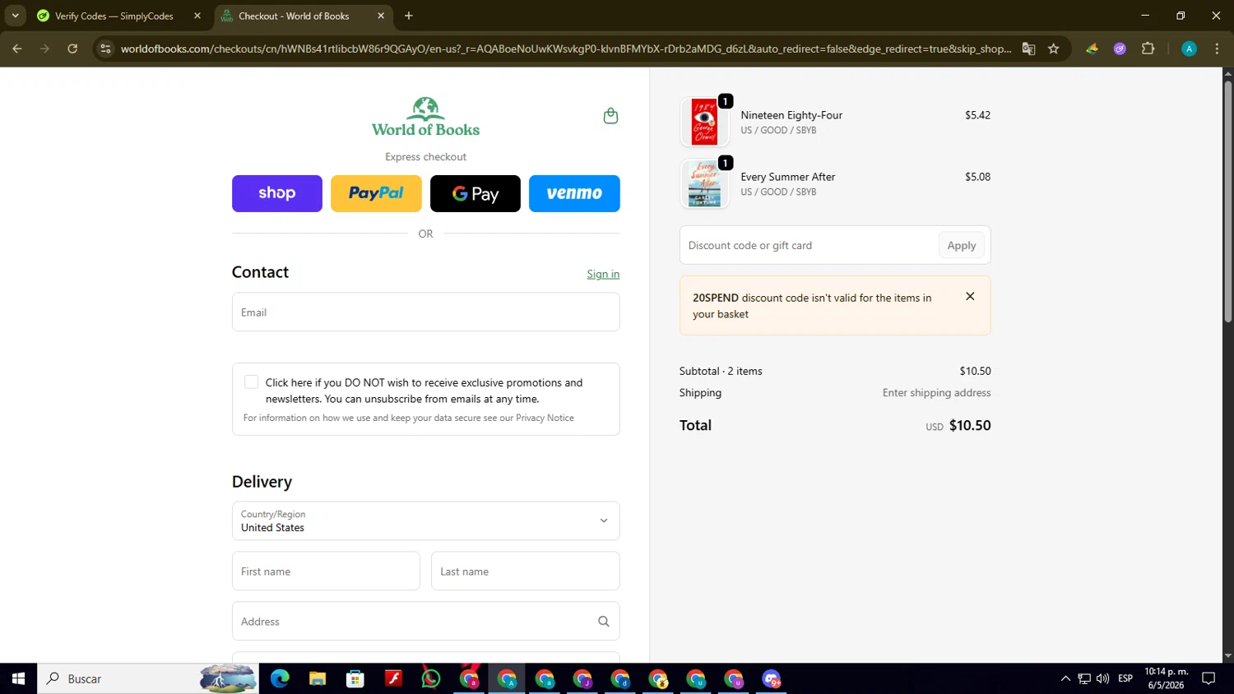Focus the Last name field

[525, 571]
